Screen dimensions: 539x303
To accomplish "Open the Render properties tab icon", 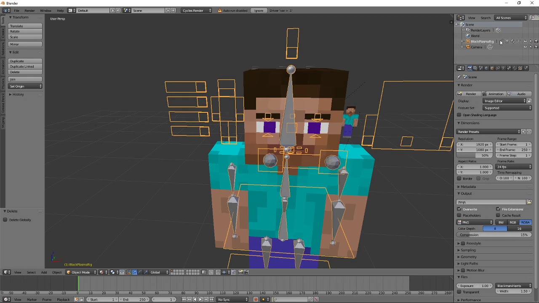I will pyautogui.click(x=470, y=68).
